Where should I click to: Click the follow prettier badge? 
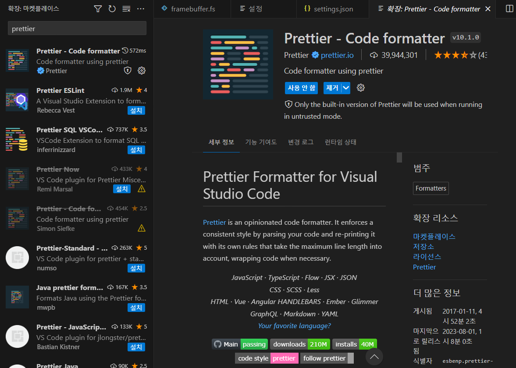(x=327, y=358)
